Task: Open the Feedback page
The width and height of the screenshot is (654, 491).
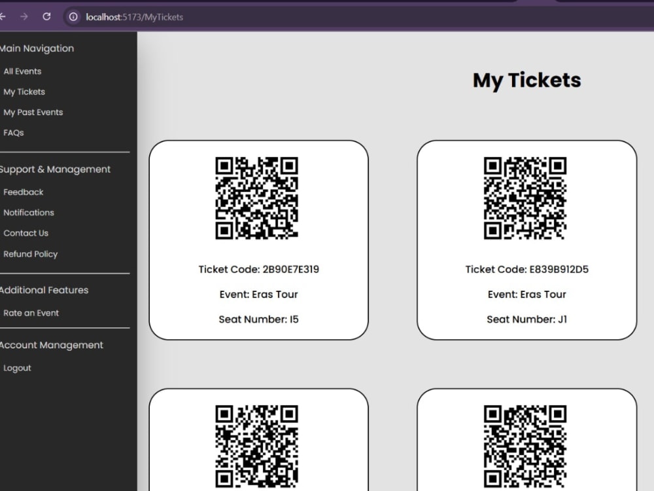Action: point(24,192)
